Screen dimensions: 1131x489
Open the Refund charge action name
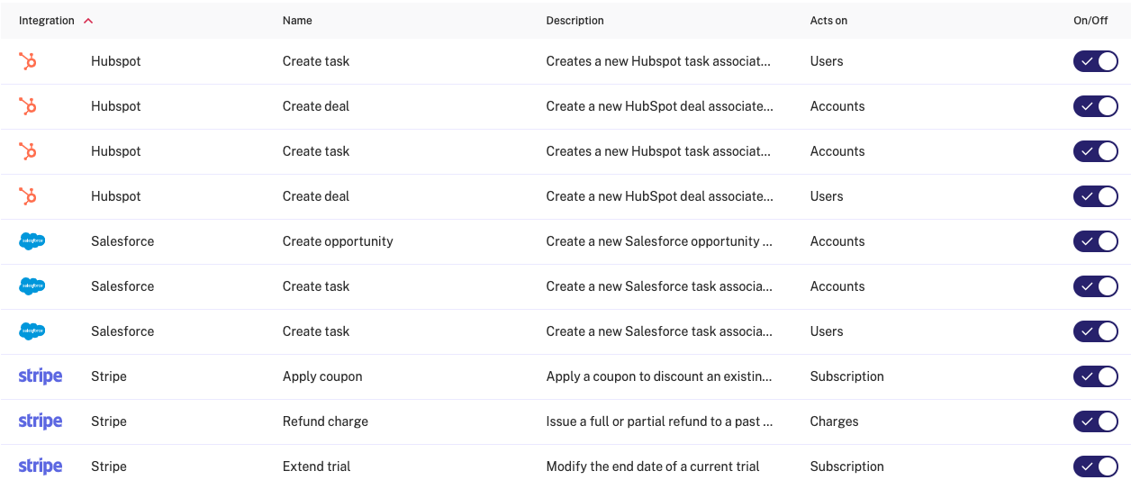325,421
